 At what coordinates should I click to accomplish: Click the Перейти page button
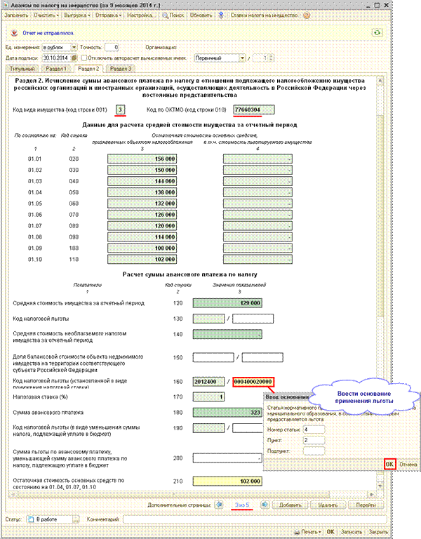pyautogui.click(x=366, y=505)
